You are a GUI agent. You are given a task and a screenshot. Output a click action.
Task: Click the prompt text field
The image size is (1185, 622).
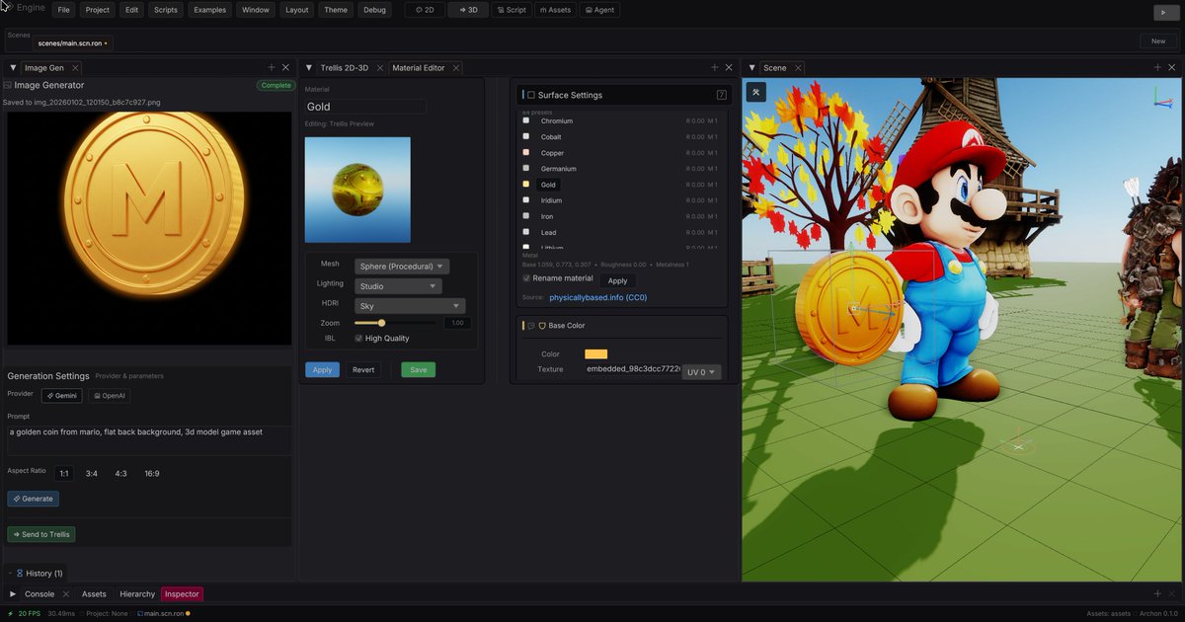pyautogui.click(x=148, y=440)
